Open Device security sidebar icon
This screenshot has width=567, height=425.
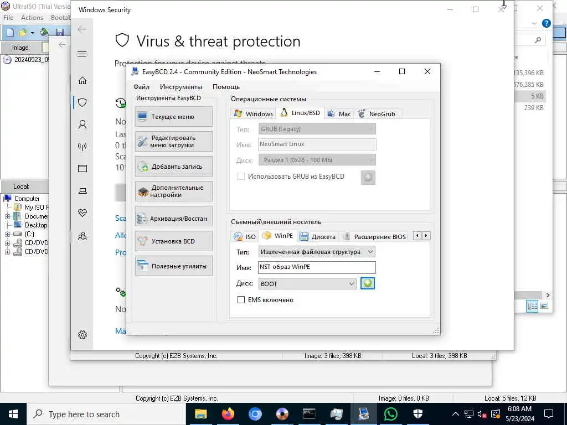[x=83, y=191]
